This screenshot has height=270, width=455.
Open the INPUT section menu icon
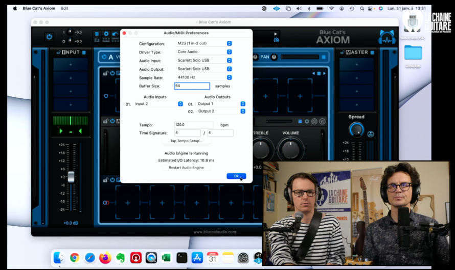(x=84, y=52)
